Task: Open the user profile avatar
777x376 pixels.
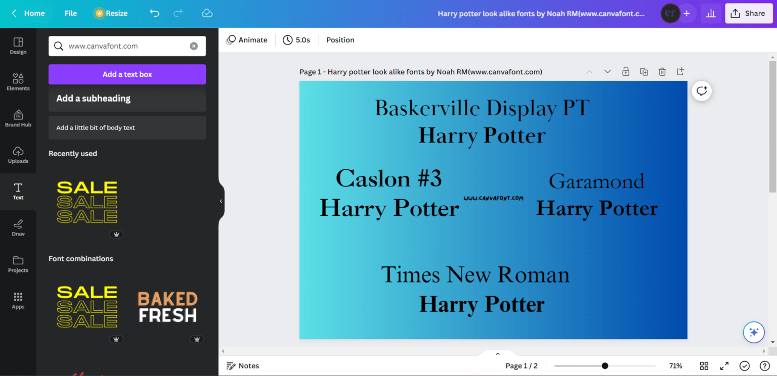Action: coord(670,14)
